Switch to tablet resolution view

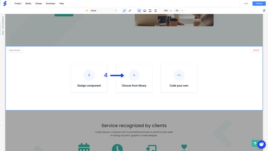tap(150, 11)
